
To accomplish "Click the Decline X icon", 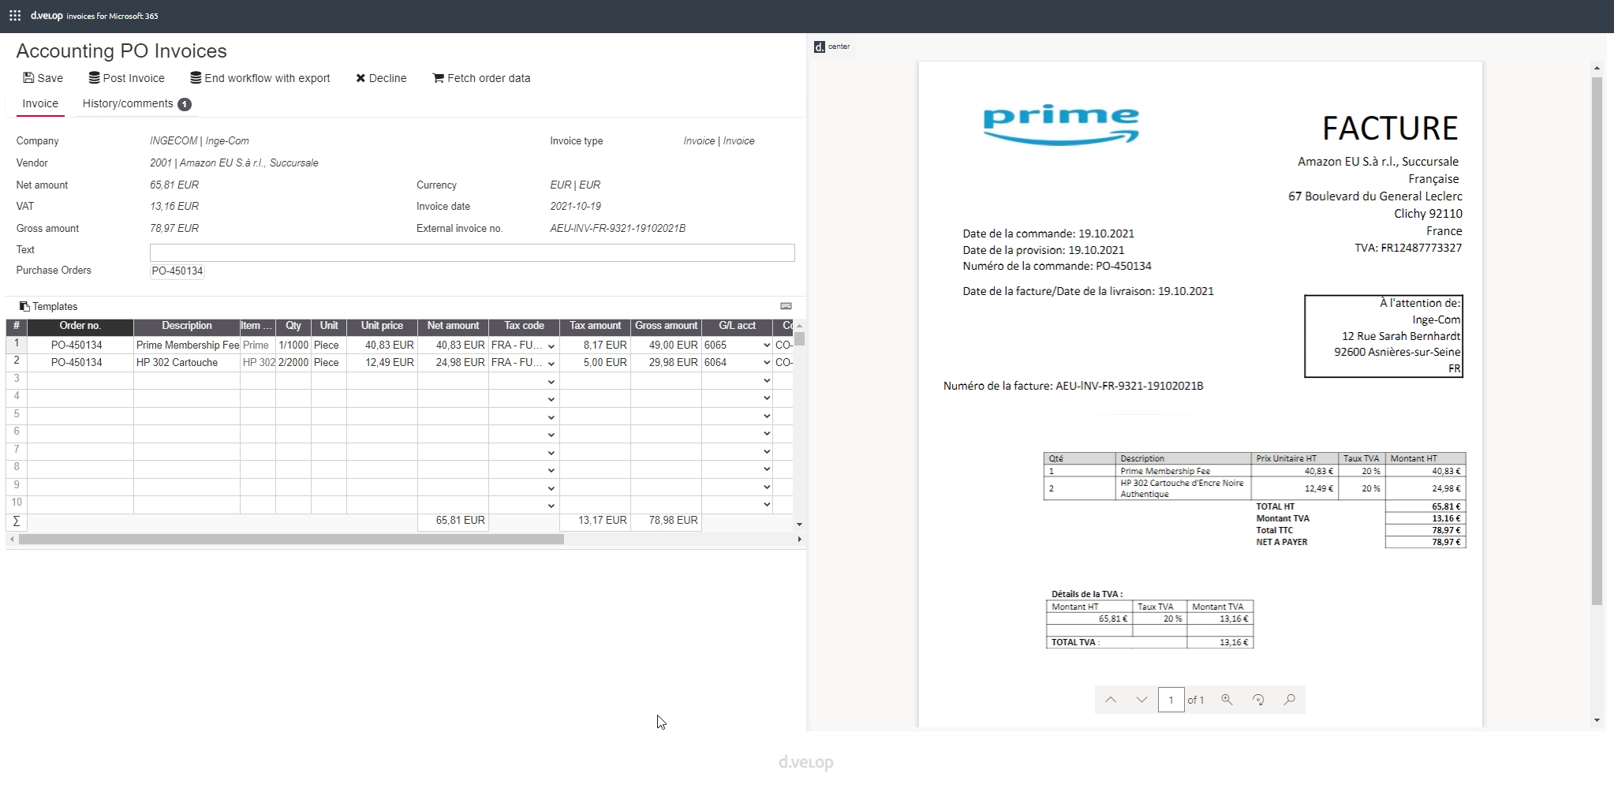I will coord(361,78).
